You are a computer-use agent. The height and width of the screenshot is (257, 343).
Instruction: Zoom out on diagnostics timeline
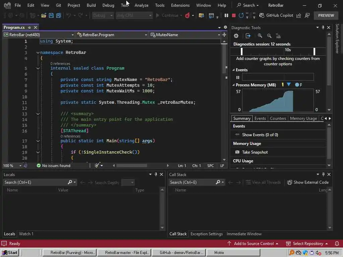(269, 36)
